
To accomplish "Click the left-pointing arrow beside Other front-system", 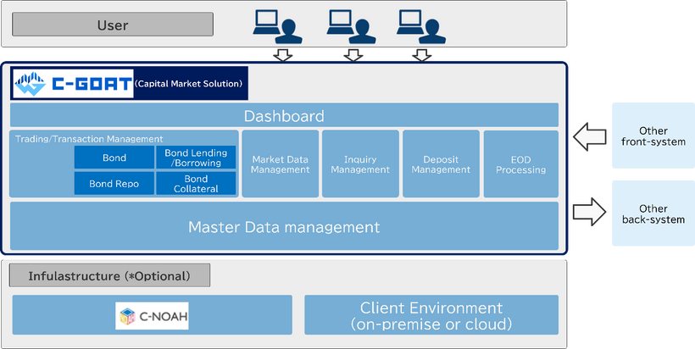I will (x=589, y=135).
